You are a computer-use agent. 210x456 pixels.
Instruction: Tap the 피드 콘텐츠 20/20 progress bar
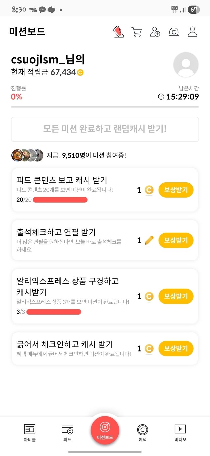pyautogui.click(x=60, y=200)
